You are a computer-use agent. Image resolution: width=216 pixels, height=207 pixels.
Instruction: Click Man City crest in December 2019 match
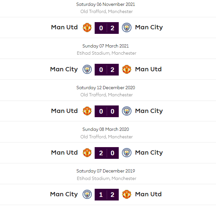87,194
